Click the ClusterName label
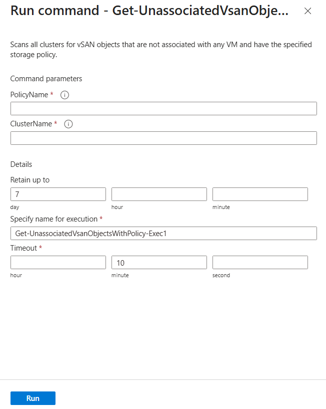Screen dimensions: 326x409 click(x=31, y=124)
